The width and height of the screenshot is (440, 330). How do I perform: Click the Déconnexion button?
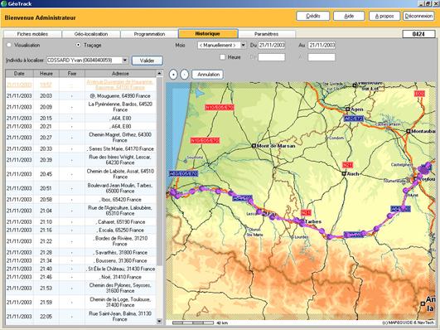418,16
